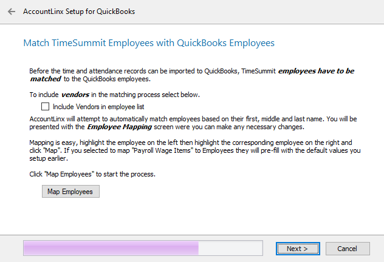Click the Match TimeSummit Employees heading
384x262 pixels.
[x=149, y=43]
